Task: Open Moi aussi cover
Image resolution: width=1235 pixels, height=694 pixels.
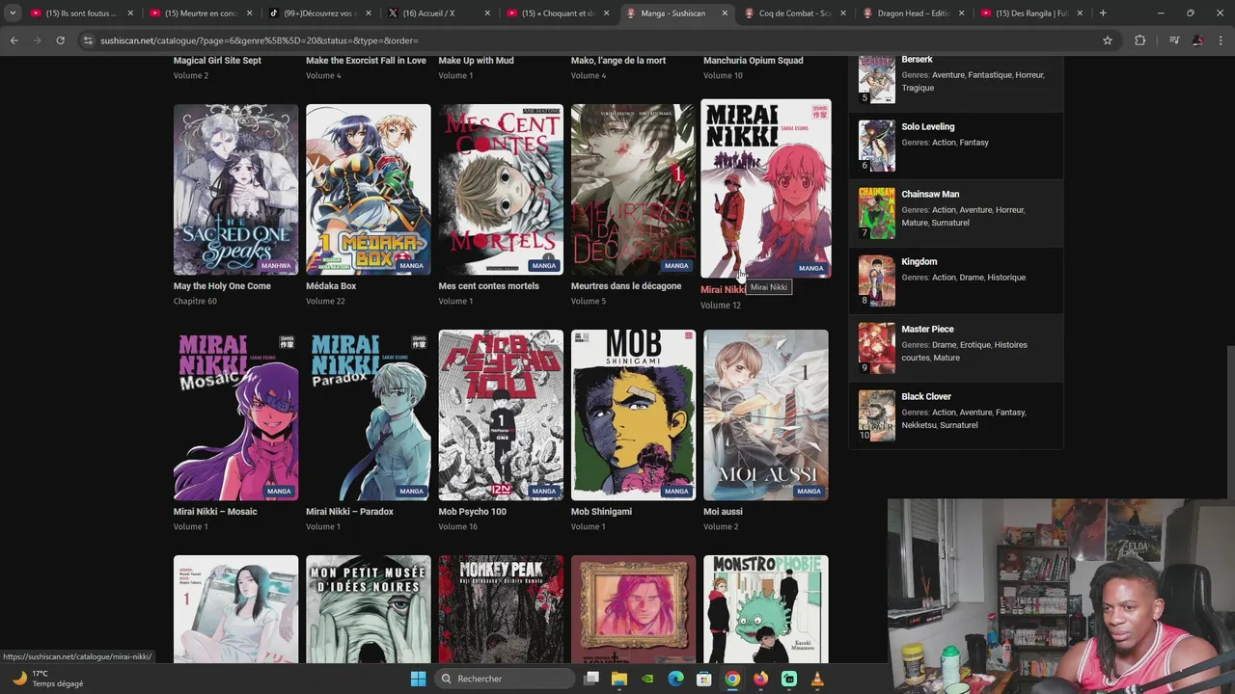Action: click(765, 415)
